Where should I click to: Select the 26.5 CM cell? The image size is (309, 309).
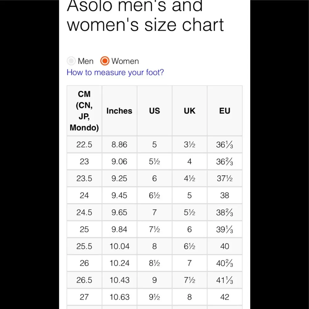[84, 280]
